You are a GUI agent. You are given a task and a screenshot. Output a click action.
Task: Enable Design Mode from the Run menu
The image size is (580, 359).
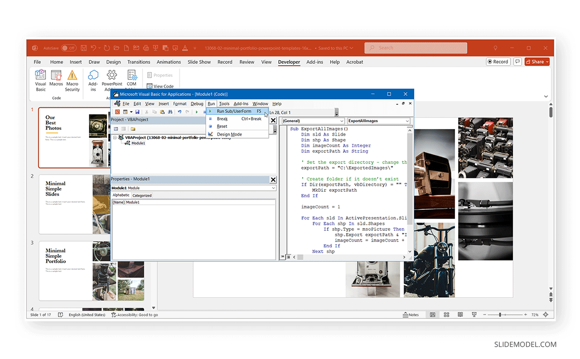pos(230,134)
